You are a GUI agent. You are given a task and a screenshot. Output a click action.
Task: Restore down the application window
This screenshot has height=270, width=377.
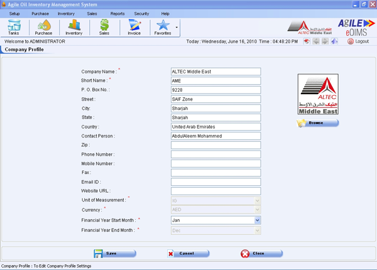click(x=364, y=4)
